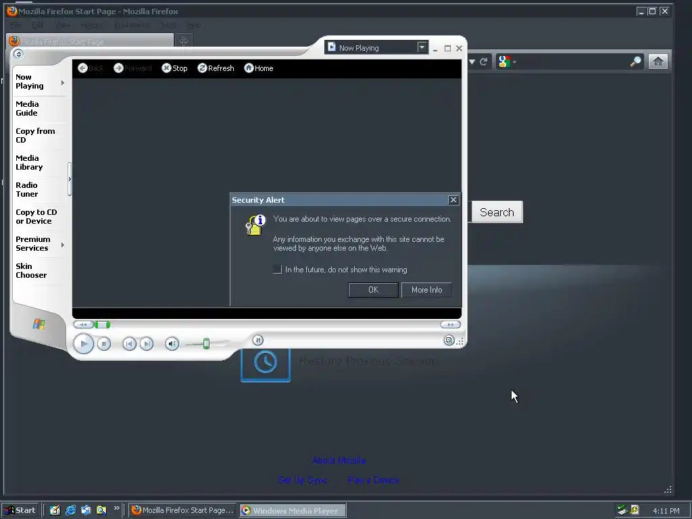Start playback with the round Play button
This screenshot has width=692, height=519.
coord(83,344)
